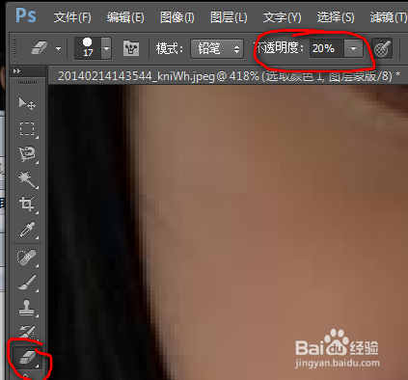Select the Rectangular Marquee tool
The image size is (408, 380).
[27, 128]
